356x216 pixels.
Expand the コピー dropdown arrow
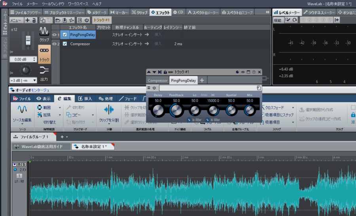[93, 115]
